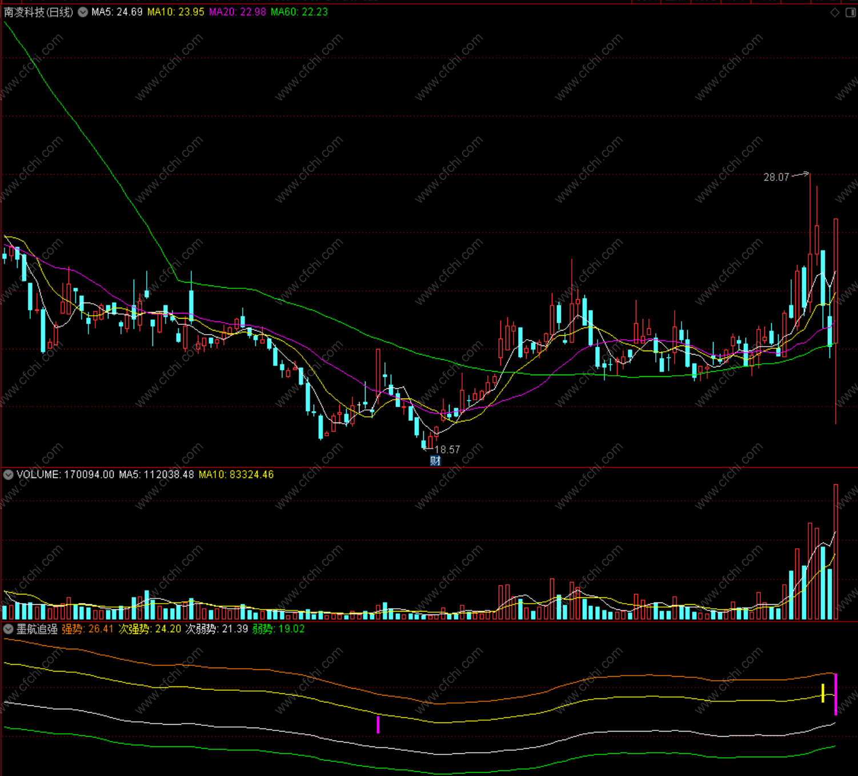Click the 财 finance marker below the low
The image size is (858, 776).
coord(435,461)
